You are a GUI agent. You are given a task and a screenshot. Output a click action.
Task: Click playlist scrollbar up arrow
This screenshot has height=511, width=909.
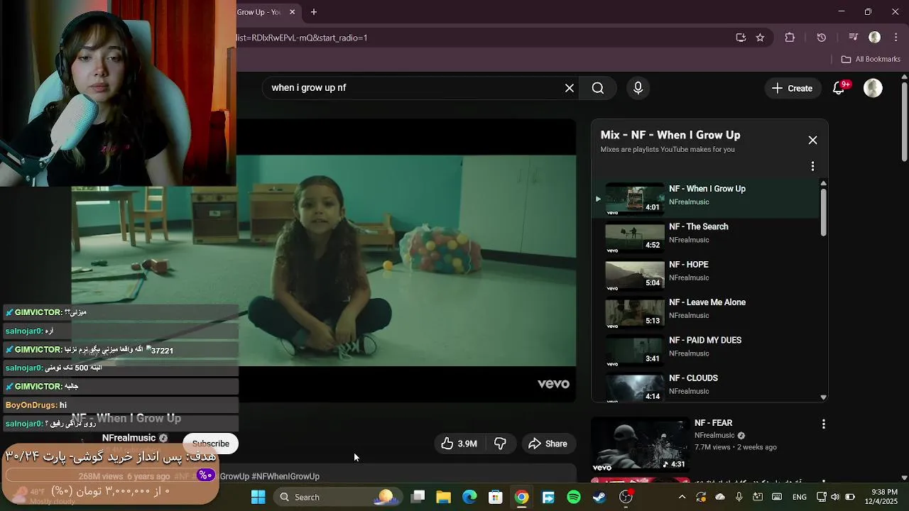coord(823,184)
